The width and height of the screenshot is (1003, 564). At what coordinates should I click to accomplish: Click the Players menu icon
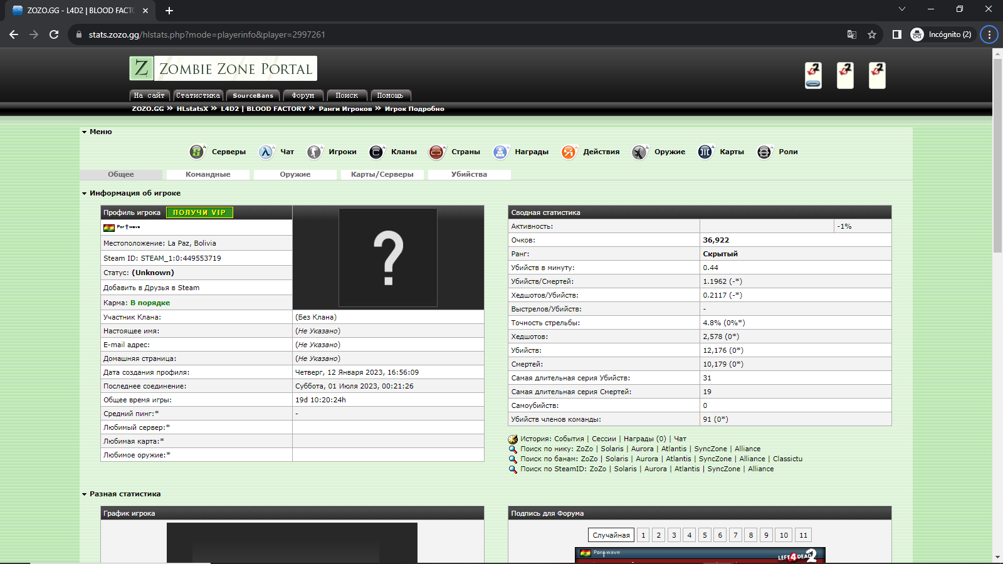pos(314,152)
